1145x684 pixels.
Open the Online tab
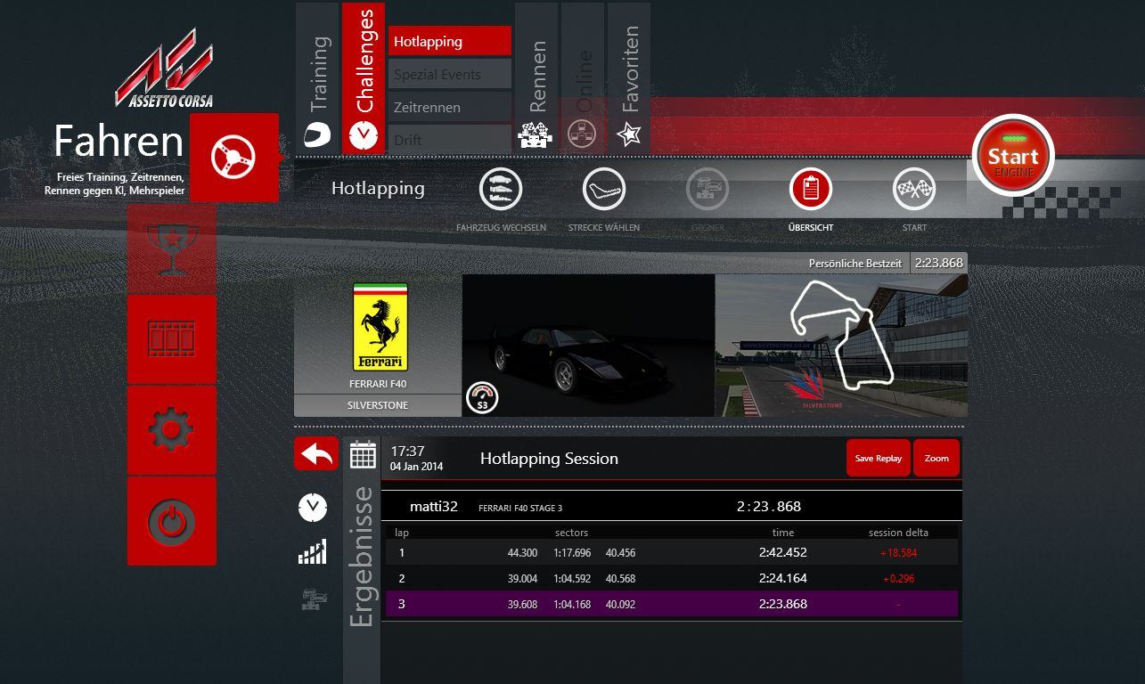pyautogui.click(x=583, y=77)
